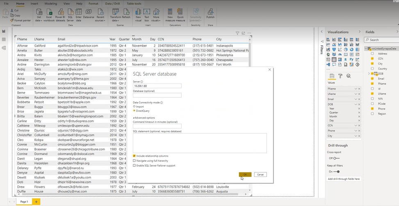Enable SQL Server Failover support
399x206 pixels.
point(134,165)
